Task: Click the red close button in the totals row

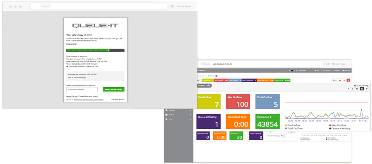Action: pyautogui.click(x=348, y=80)
